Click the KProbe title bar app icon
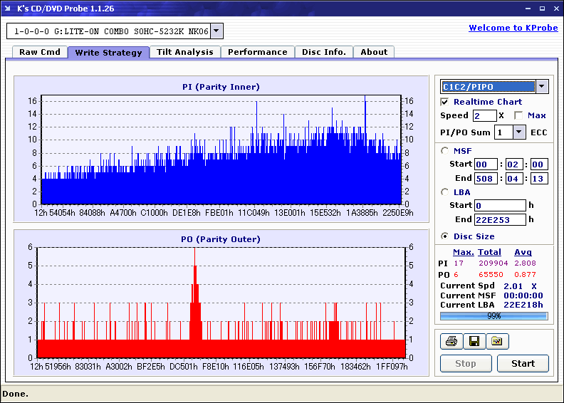This screenshot has width=564, height=403. (x=8, y=9)
